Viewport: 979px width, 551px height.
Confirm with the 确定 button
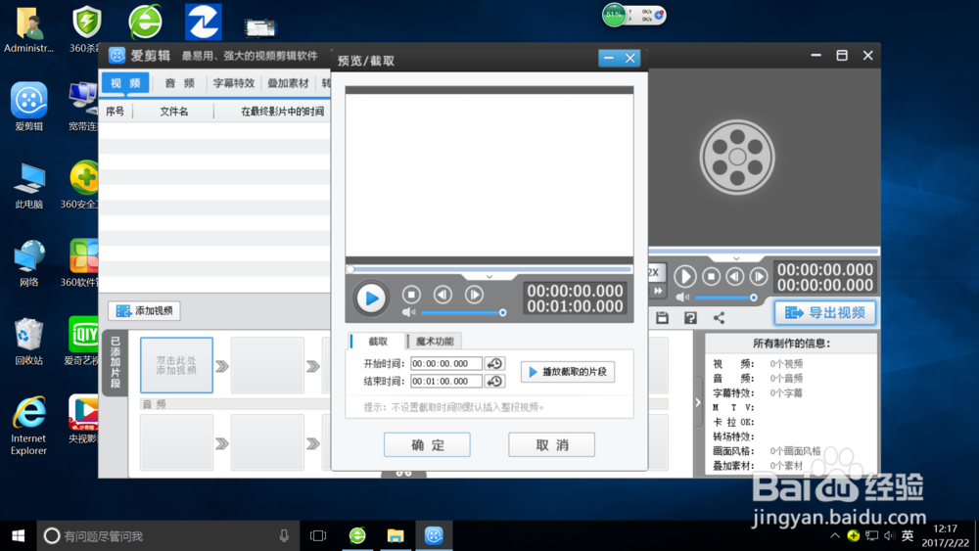coord(427,445)
